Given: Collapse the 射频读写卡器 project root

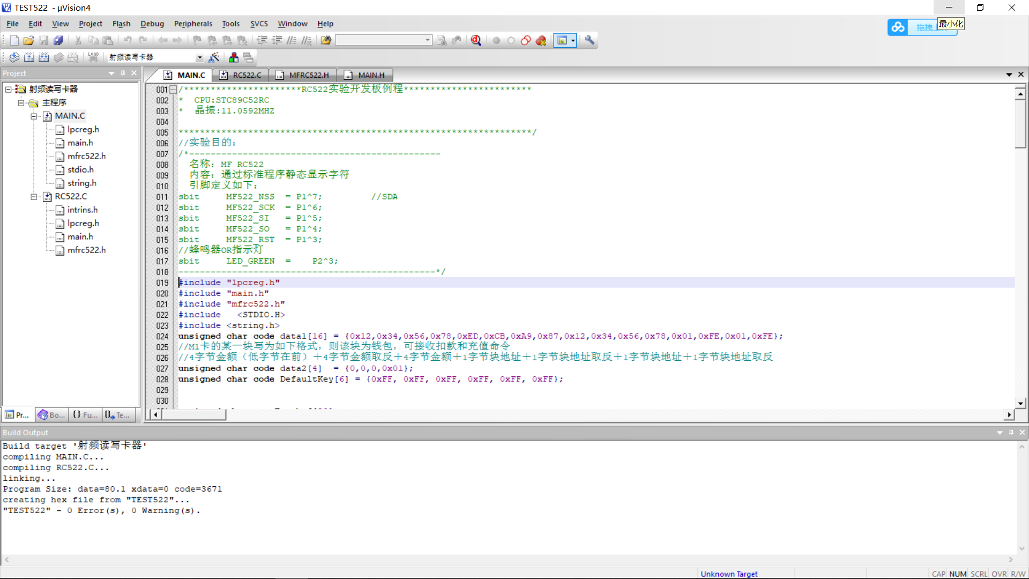Looking at the screenshot, I should pyautogui.click(x=9, y=89).
